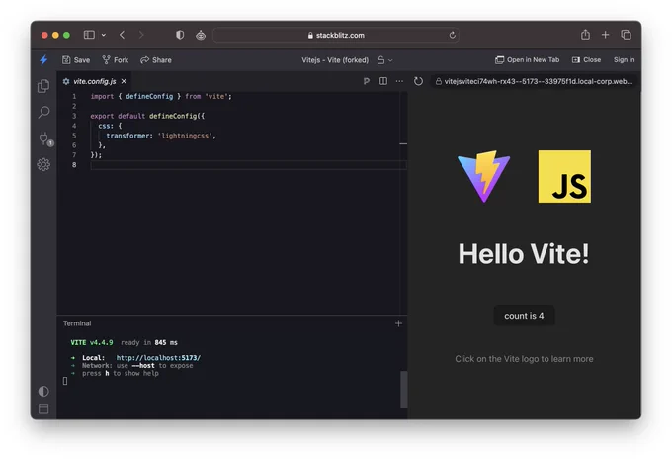Reload the preview pane
This screenshot has width=672, height=460.
(x=418, y=81)
